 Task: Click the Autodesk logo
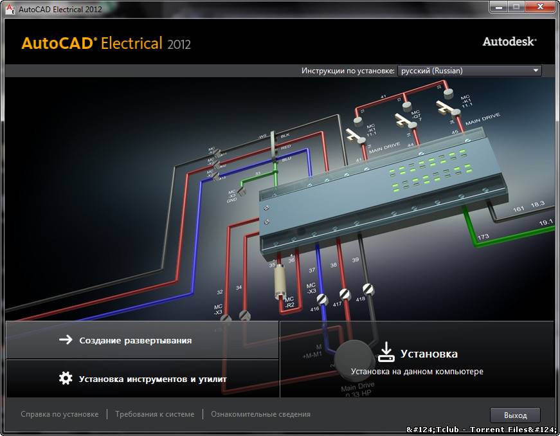tap(509, 41)
